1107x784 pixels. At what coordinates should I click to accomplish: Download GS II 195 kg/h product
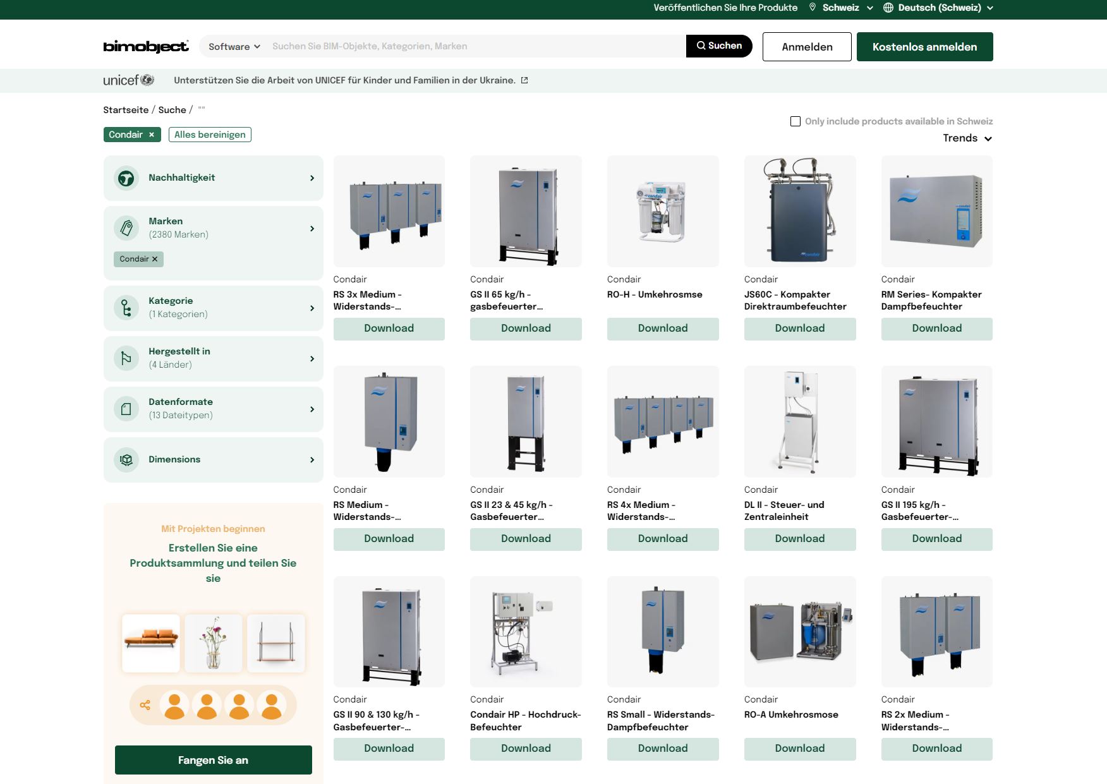937,539
